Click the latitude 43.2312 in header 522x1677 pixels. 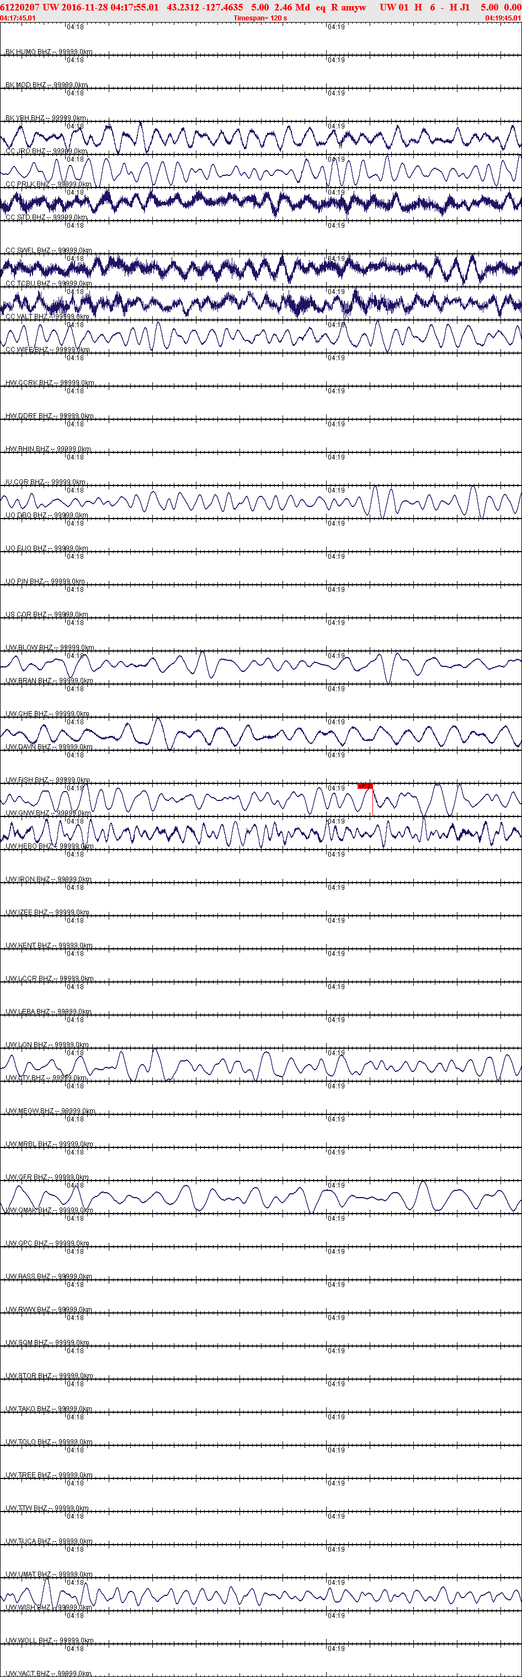pyautogui.click(x=182, y=7)
